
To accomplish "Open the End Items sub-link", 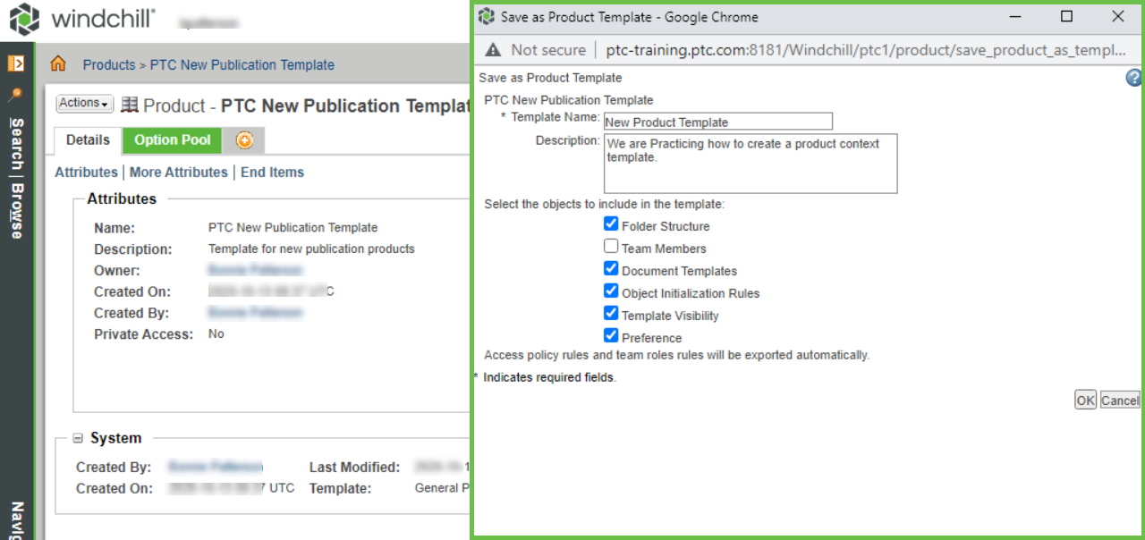I will (273, 173).
